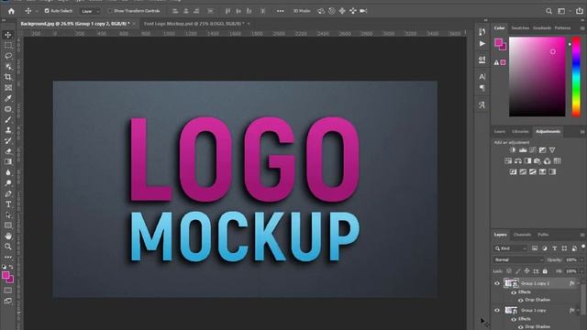This screenshot has height=330, width=587.
Task: Open the Edit Toolbar three-dots menu
Action: tap(8, 257)
